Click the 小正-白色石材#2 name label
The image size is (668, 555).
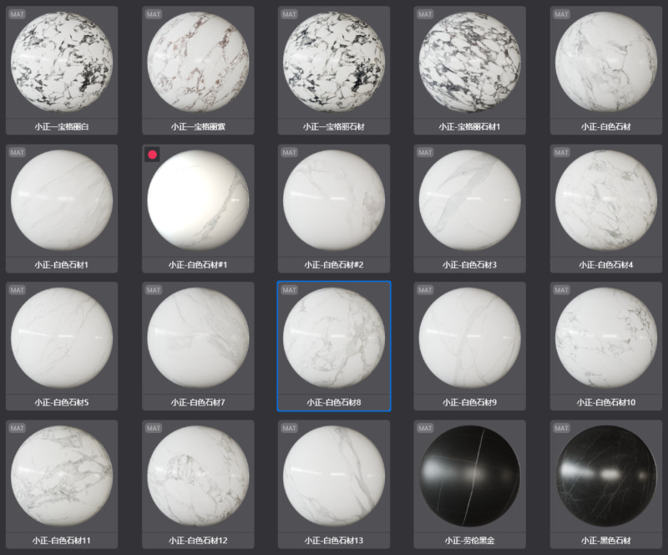pyautogui.click(x=334, y=265)
